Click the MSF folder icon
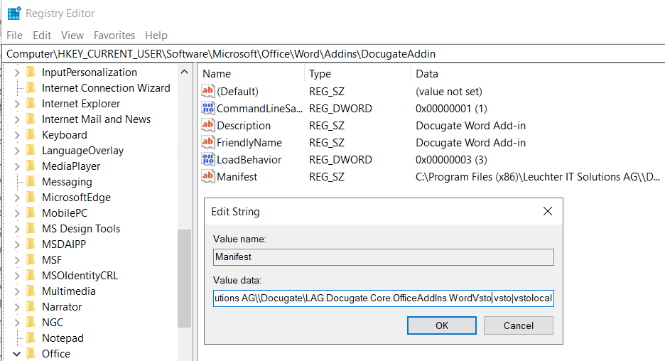This screenshot has width=665, height=361. (31, 259)
